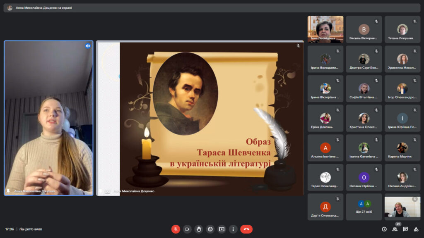Open the meeting details info icon

[384, 229]
